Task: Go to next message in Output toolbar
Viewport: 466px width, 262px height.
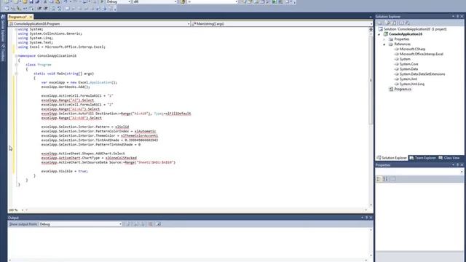Action: click(x=143, y=224)
